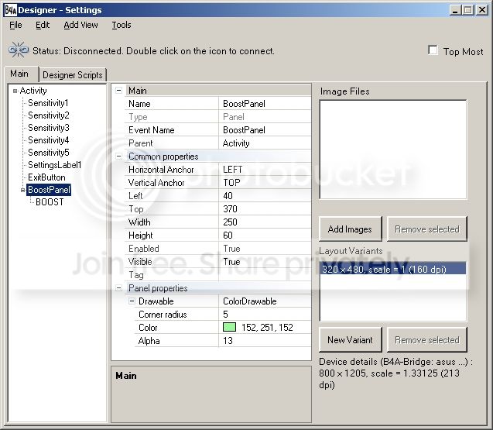This screenshot has width=493, height=430.
Task: Minimize the Designer window
Action: click(x=454, y=10)
